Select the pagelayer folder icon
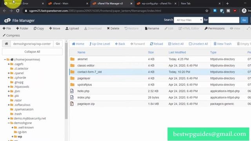 [x=72, y=78]
